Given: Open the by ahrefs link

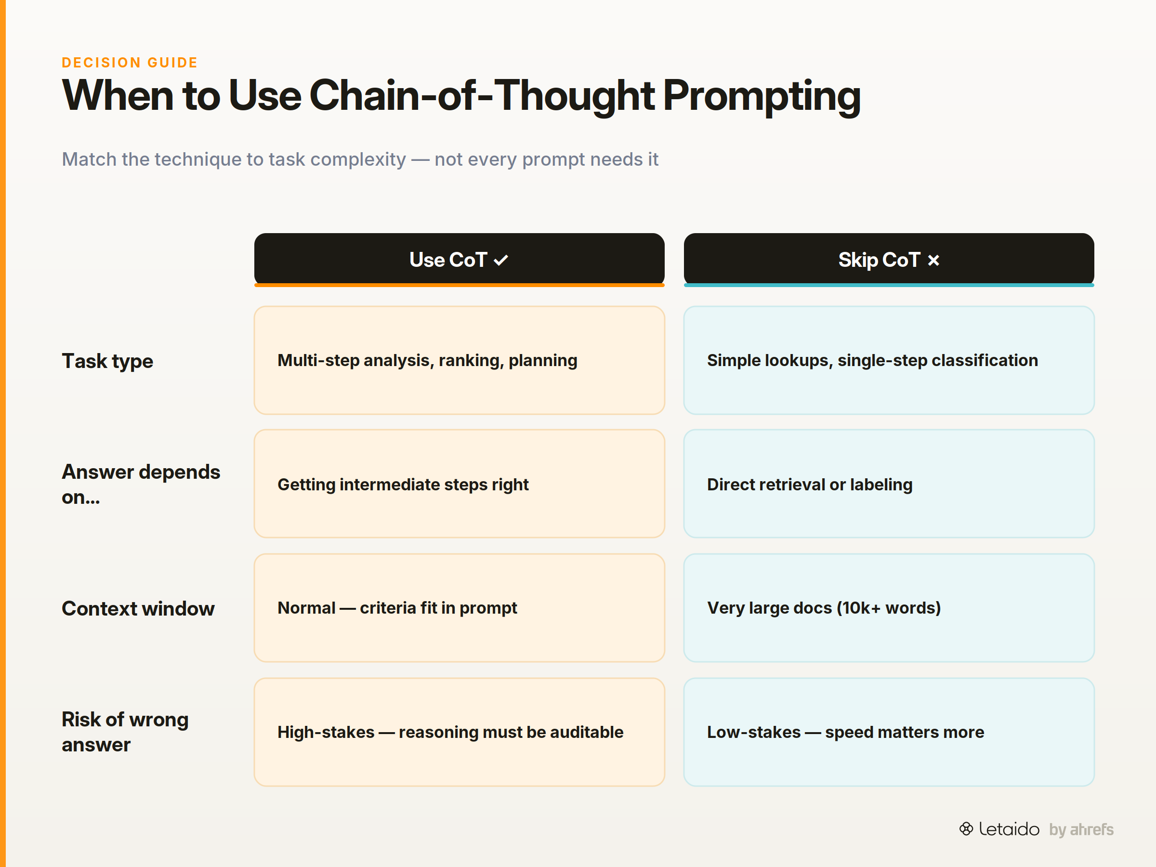Looking at the screenshot, I should [x=1081, y=830].
